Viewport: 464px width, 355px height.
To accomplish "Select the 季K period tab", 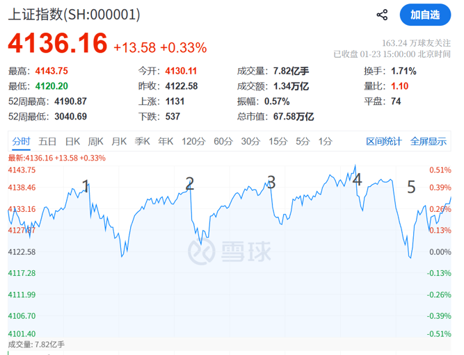I will [x=142, y=141].
